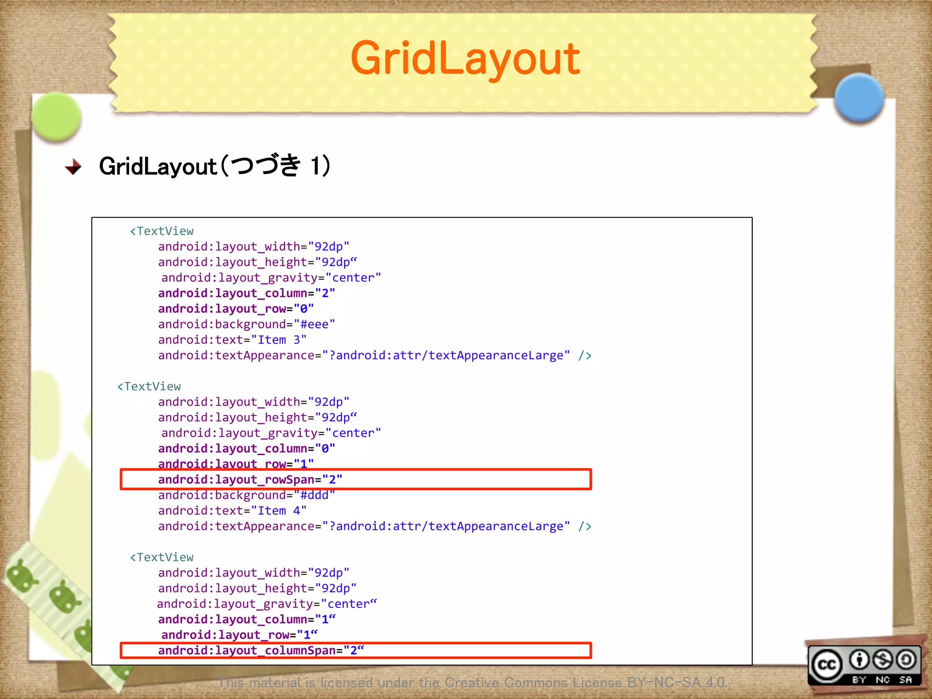The image size is (932, 699).
Task: Click the SA share-alike circular arrow icon
Action: 906,659
